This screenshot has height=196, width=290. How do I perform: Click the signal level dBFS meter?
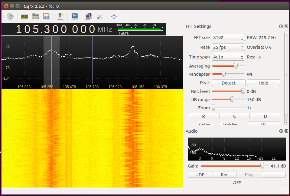tap(140, 29)
